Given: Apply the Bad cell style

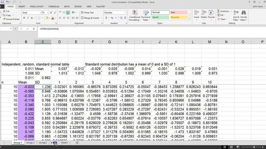Looking at the screenshot, I should coord(179,12).
